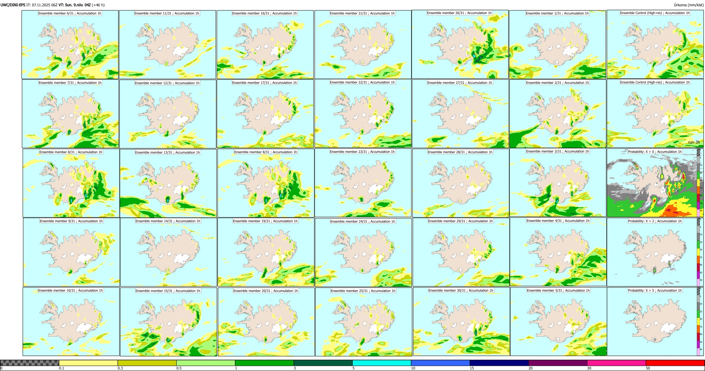Open Ensemble member 27/31 map panel

pyautogui.click(x=460, y=114)
